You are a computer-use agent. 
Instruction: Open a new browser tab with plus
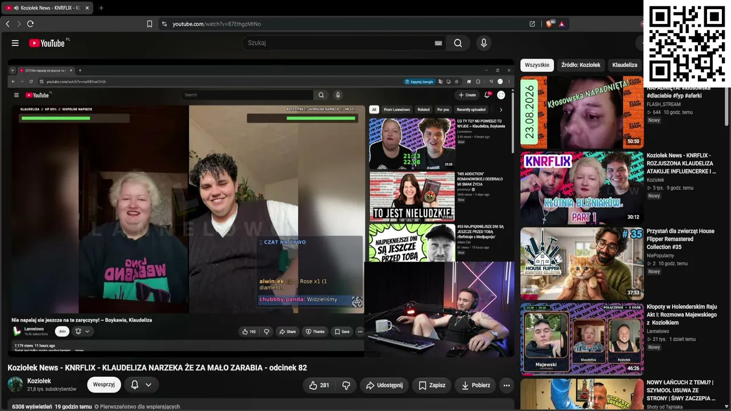101,8
